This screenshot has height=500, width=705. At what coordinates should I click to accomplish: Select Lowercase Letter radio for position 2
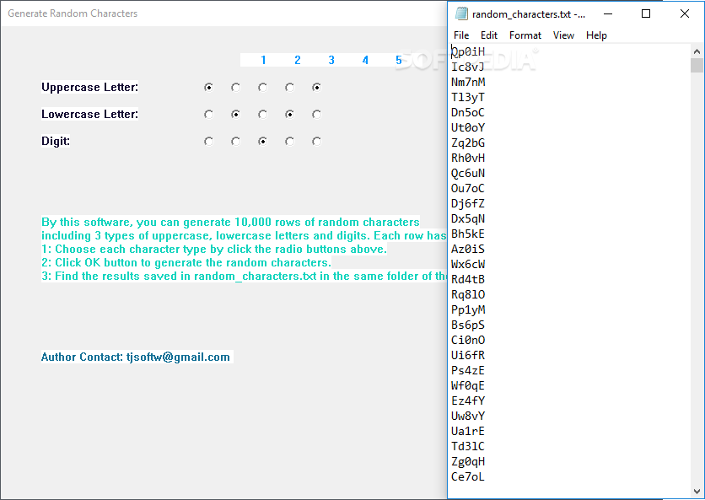[235, 114]
